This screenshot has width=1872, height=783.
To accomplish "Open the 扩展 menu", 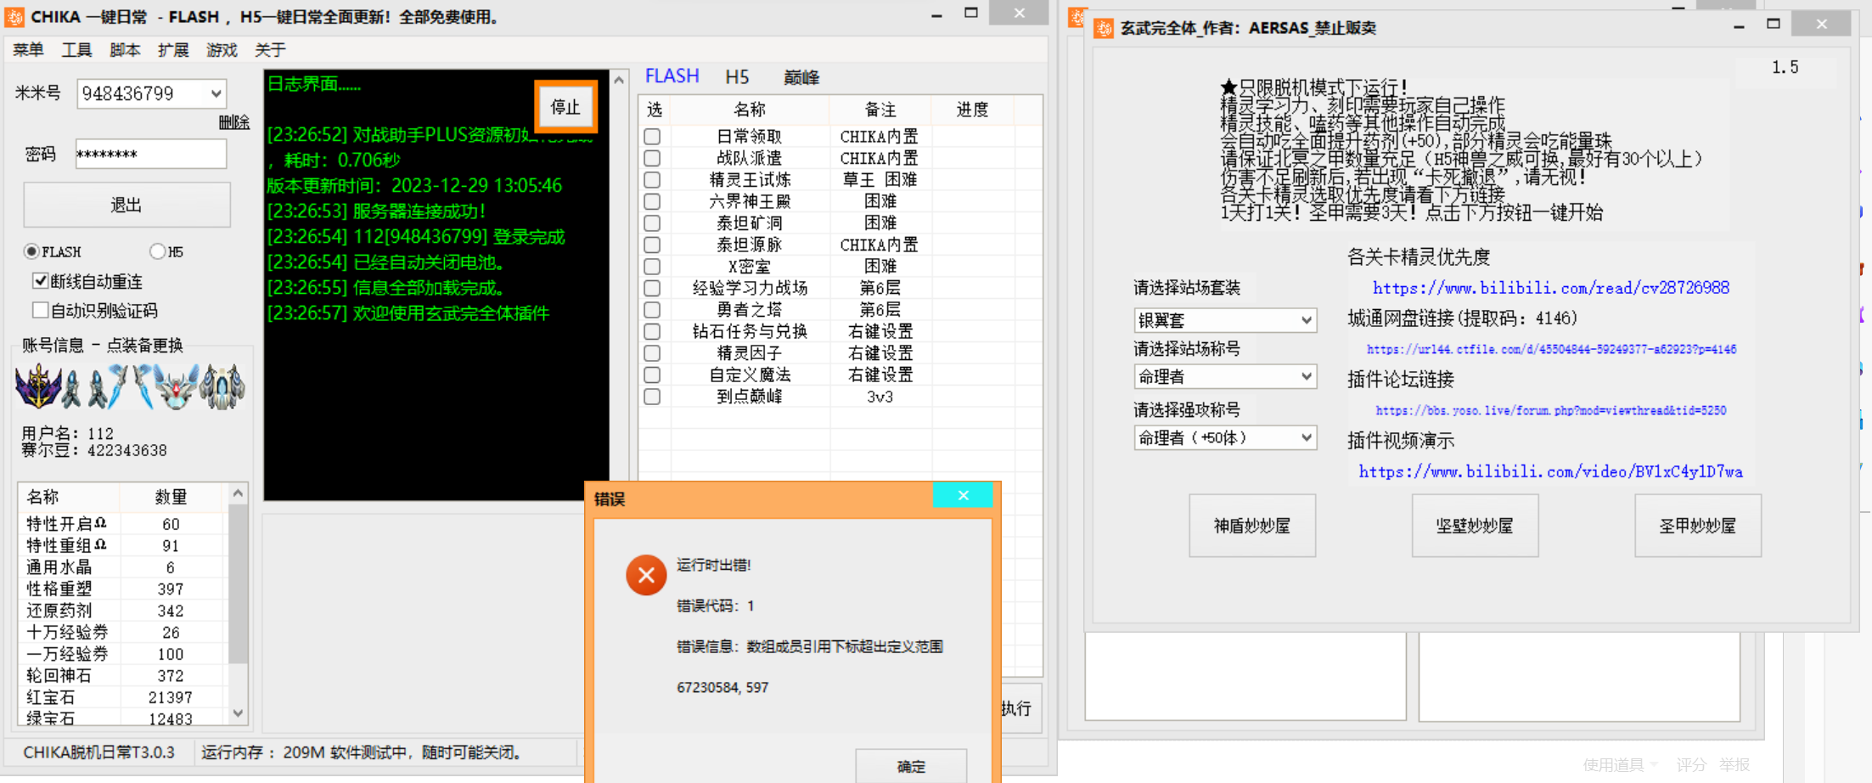I will 173,50.
